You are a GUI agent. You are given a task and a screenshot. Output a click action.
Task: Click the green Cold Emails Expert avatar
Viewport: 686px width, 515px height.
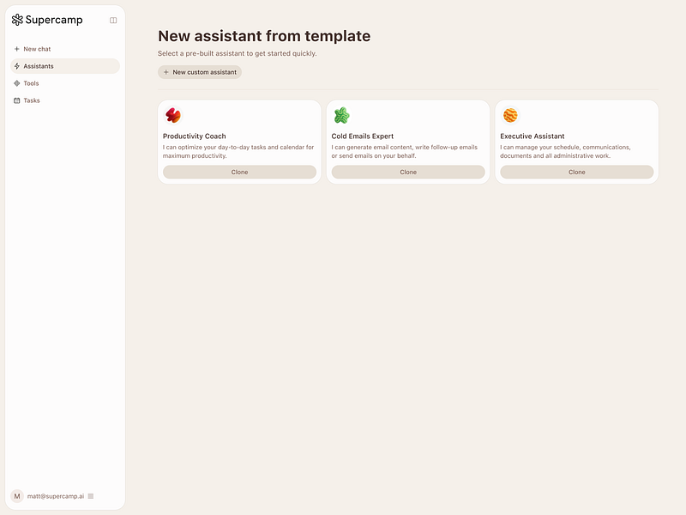[341, 116]
